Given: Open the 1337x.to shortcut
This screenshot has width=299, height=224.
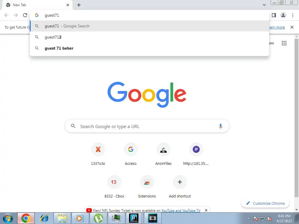Looking at the screenshot, I should click(98, 154).
